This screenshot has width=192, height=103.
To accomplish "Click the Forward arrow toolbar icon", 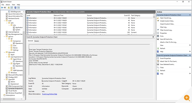I will point(5,8).
